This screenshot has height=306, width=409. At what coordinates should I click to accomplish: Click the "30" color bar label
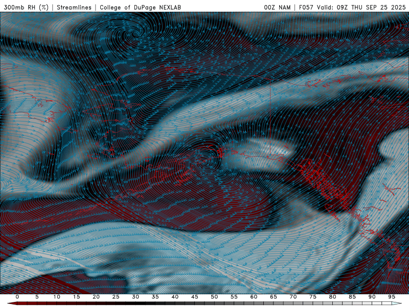pyautogui.click(x=135, y=297)
